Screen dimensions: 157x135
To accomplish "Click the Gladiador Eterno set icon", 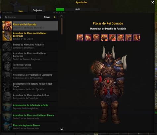I will point(7,117).
